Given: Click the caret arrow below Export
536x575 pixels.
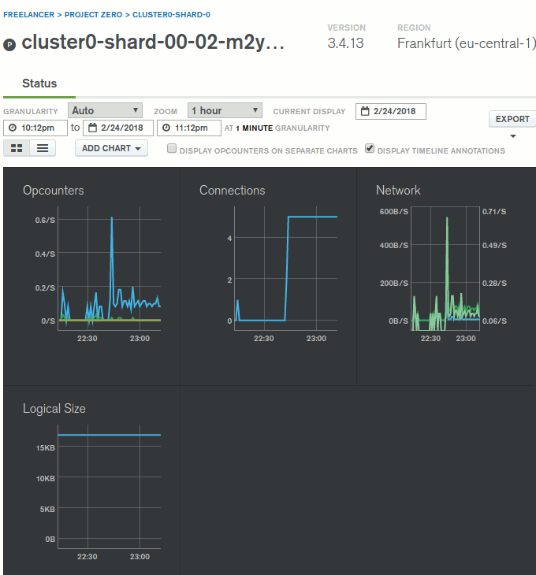Looking at the screenshot, I should click(513, 136).
